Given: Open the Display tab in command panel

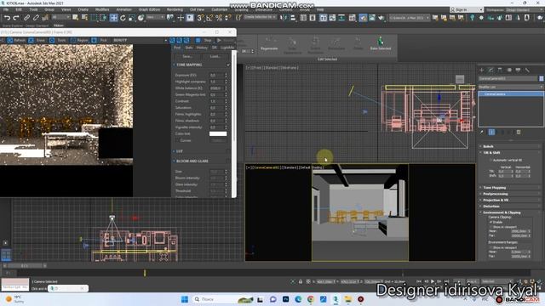Looking at the screenshot, I should (518, 70).
